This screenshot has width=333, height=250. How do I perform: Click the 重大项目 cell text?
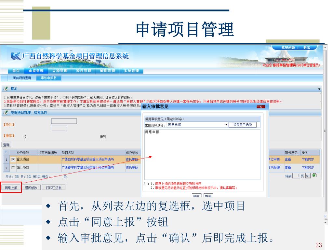coord(23,160)
